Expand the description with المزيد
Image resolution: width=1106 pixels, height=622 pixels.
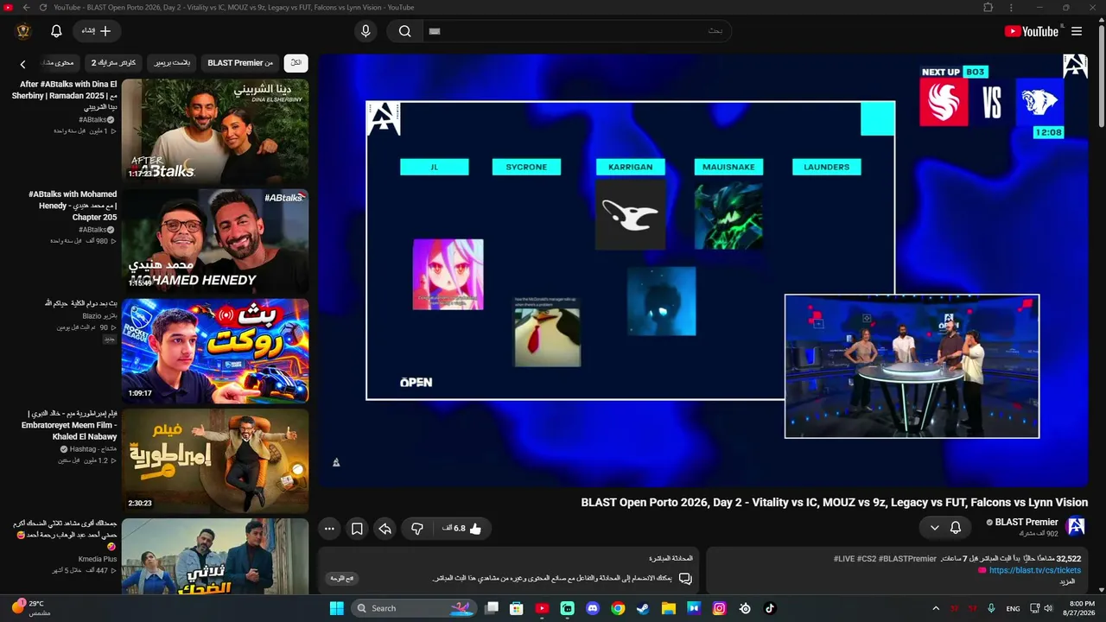pos(1068,582)
